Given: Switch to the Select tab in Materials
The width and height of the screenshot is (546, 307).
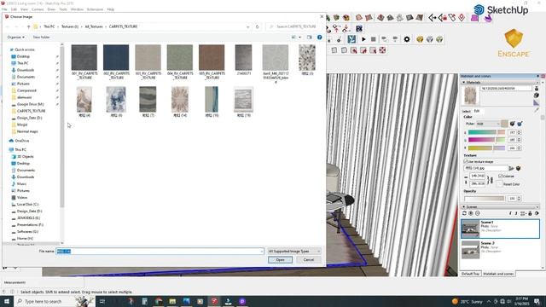Looking at the screenshot, I should coord(467,111).
